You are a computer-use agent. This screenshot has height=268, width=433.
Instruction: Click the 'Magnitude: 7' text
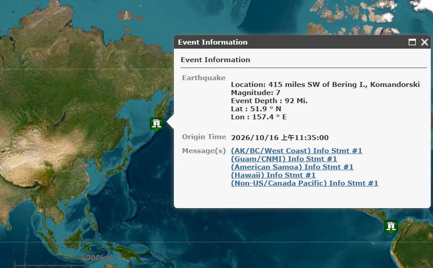(x=255, y=92)
